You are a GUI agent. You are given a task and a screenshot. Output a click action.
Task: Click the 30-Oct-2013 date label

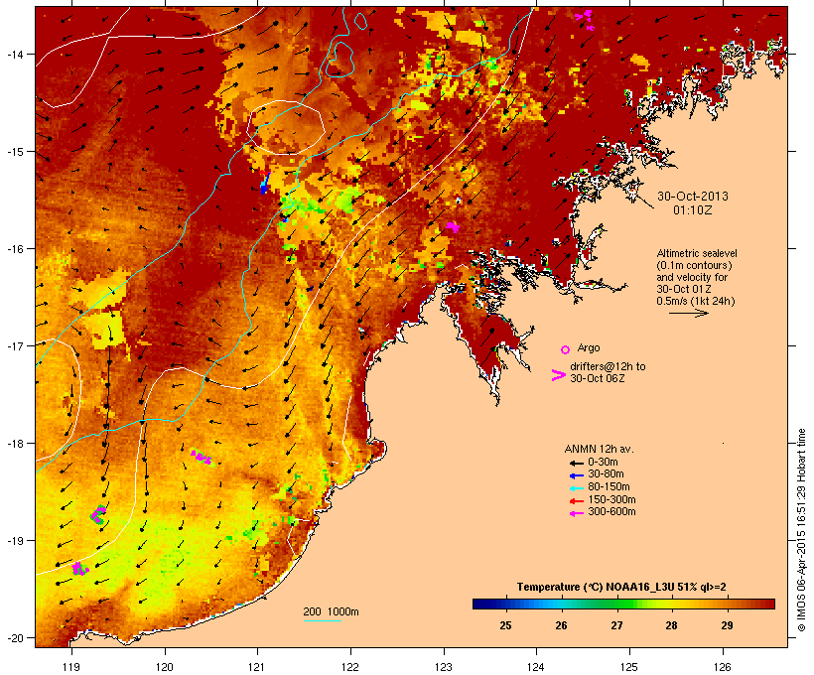click(693, 197)
